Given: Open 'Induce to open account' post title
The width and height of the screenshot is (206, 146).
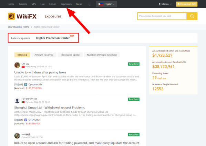Looking at the screenshot, I should point(77,143).
